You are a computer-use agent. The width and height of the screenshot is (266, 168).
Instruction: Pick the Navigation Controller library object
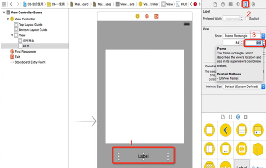pos(226,130)
